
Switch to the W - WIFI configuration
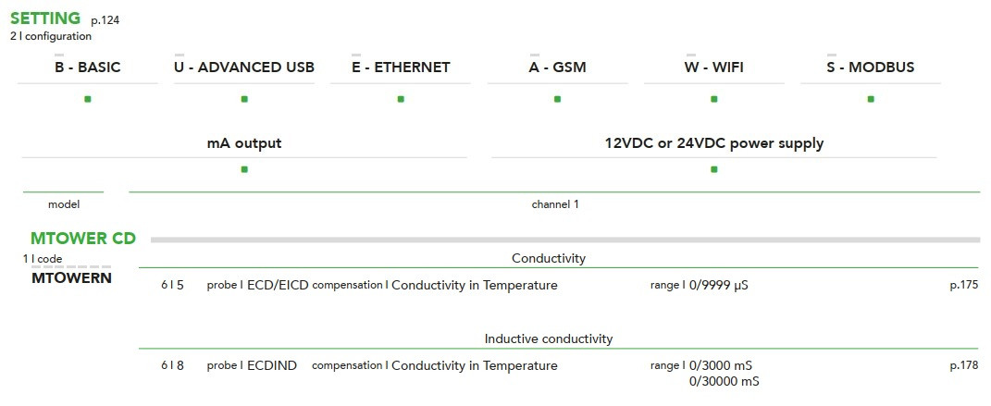(713, 68)
